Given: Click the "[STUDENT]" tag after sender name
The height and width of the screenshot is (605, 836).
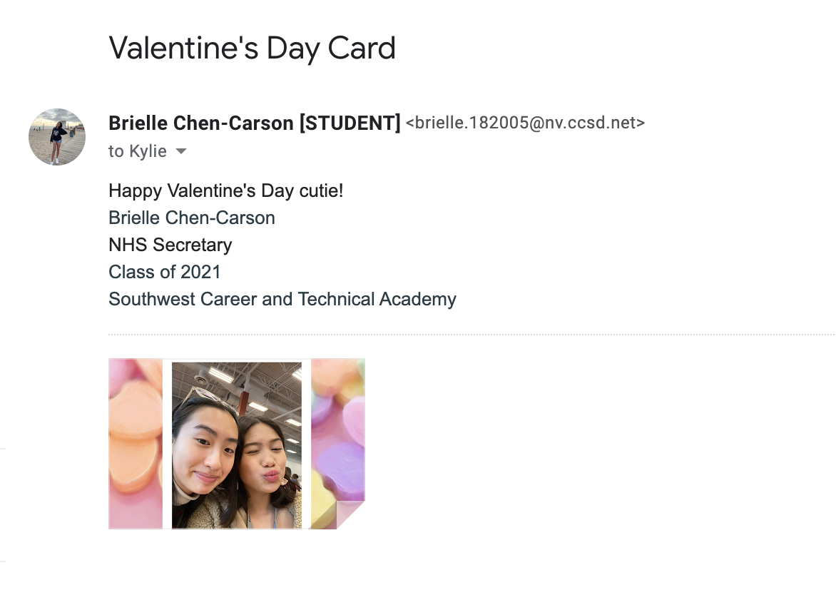Looking at the screenshot, I should coord(350,123).
